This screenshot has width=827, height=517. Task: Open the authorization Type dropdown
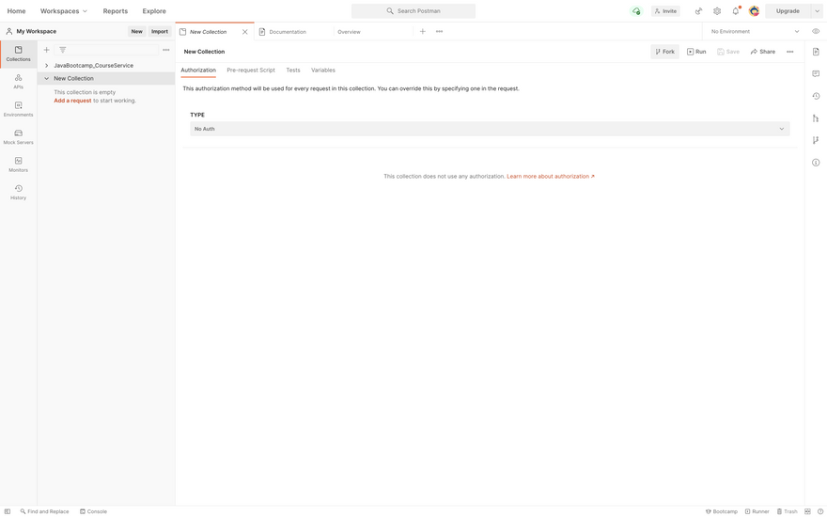pos(489,129)
